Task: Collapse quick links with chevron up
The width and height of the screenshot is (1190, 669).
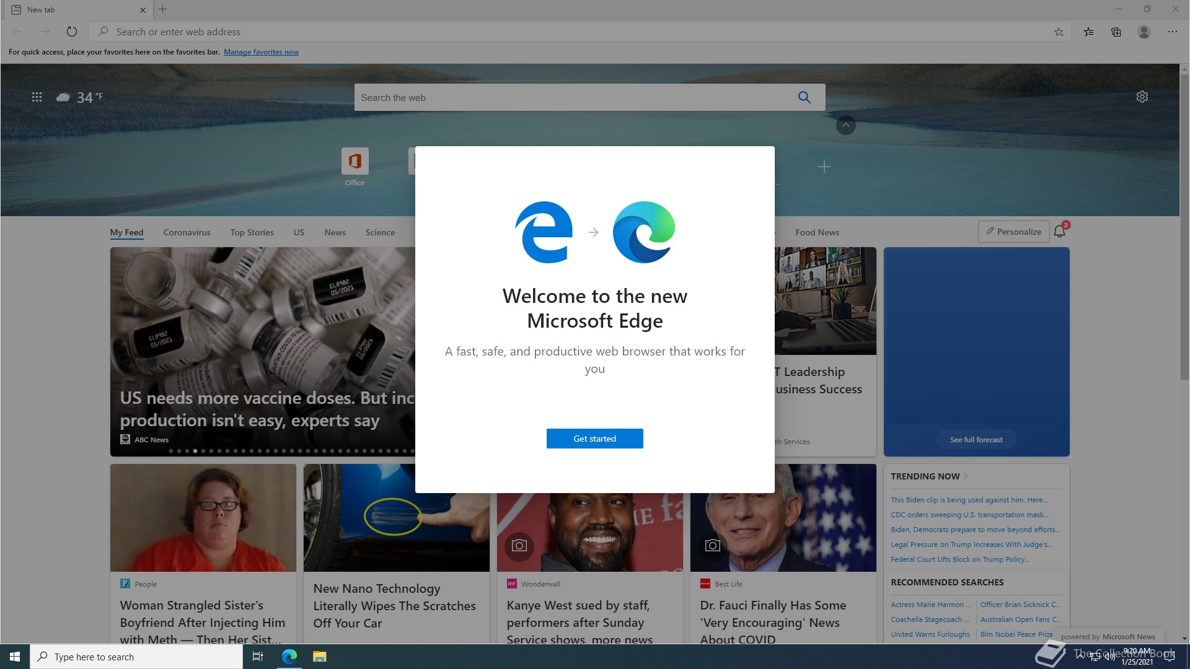Action: click(x=845, y=125)
